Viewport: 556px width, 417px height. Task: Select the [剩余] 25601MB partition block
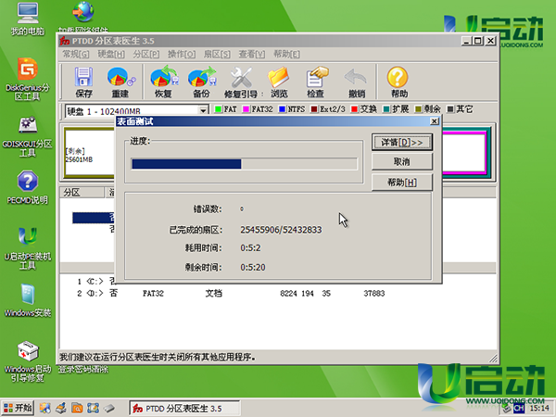tap(90, 153)
